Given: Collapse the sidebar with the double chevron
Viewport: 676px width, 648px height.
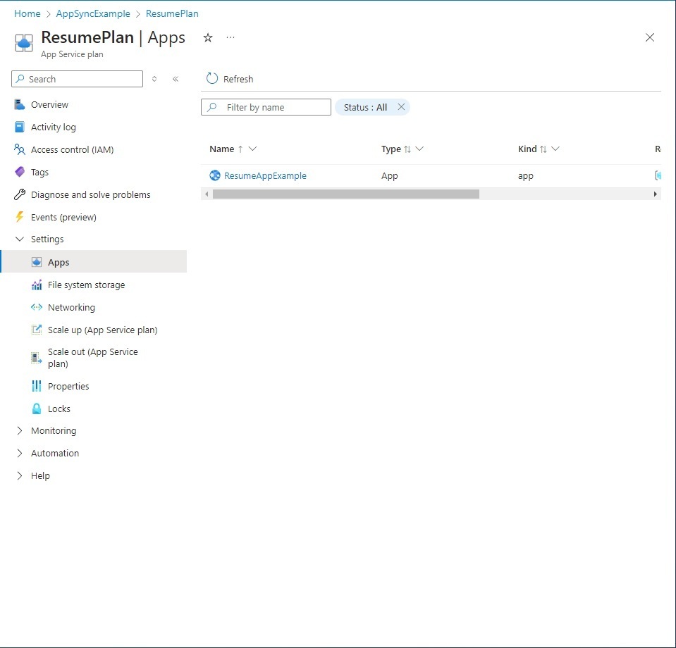Looking at the screenshot, I should coord(176,79).
